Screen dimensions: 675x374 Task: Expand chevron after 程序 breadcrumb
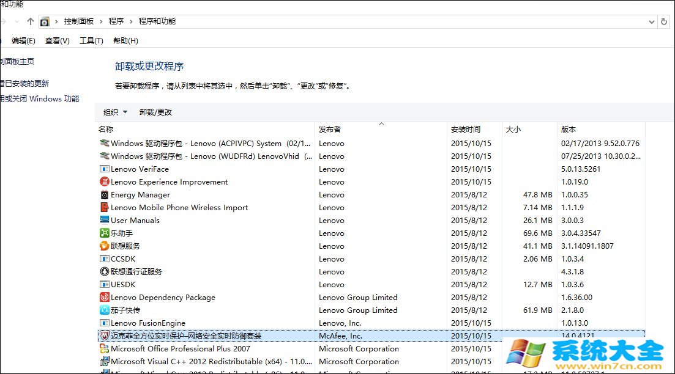131,21
